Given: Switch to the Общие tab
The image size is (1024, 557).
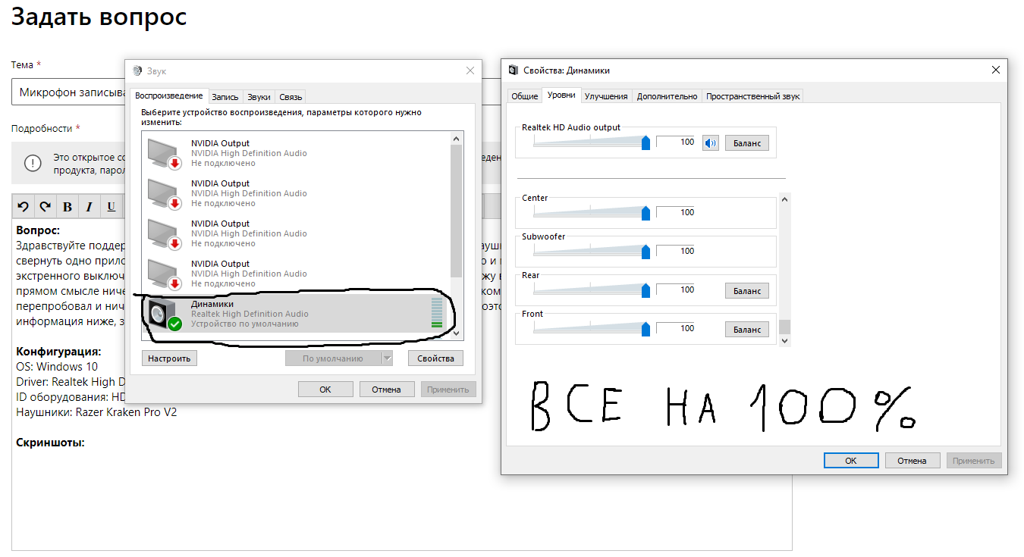Looking at the screenshot, I should click(525, 96).
